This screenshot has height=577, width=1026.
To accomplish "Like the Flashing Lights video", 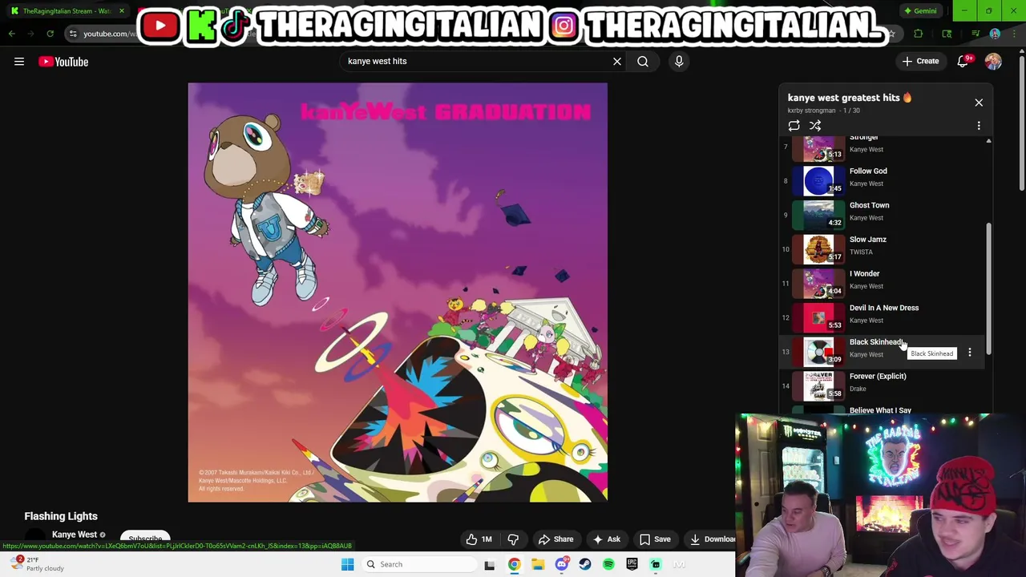I will [x=479, y=539].
